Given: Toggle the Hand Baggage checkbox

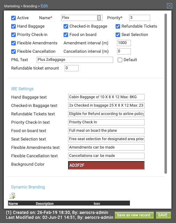Looking at the screenshot, I should pyautogui.click(x=13, y=26).
